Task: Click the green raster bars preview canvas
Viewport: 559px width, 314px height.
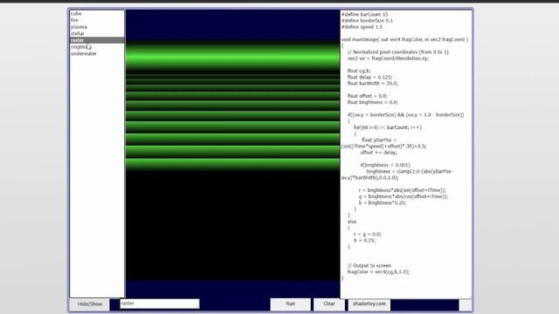Action: tap(232, 154)
